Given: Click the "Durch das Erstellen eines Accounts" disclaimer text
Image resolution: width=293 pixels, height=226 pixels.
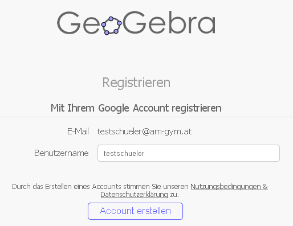Looking at the screenshot, I should point(67,187).
